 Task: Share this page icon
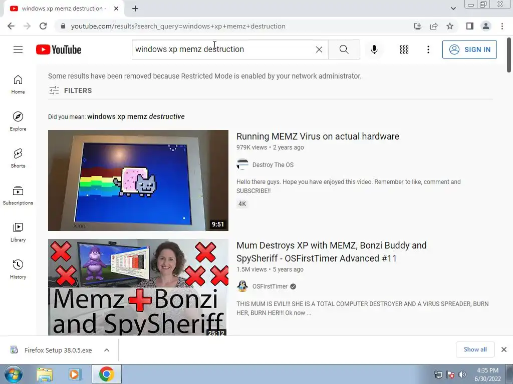pyautogui.click(x=434, y=26)
